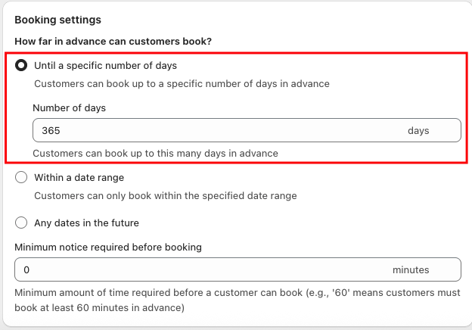Viewport: 472px width, 330px height.
Task: Click the 365 value in the days field
Action: point(51,130)
